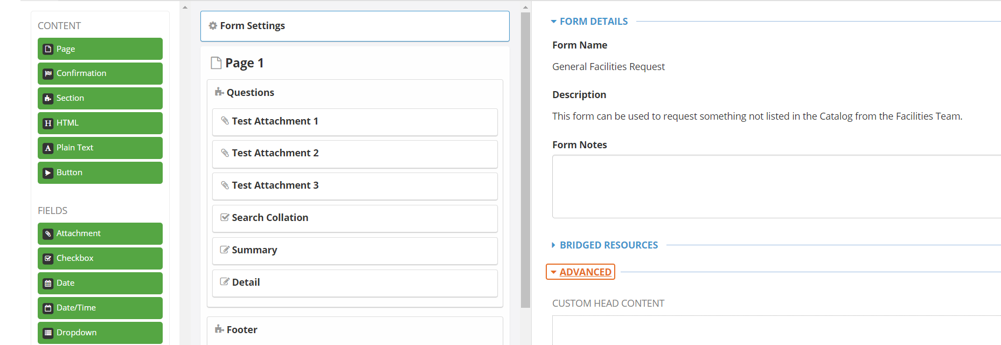Click the Page element icon

(x=48, y=49)
